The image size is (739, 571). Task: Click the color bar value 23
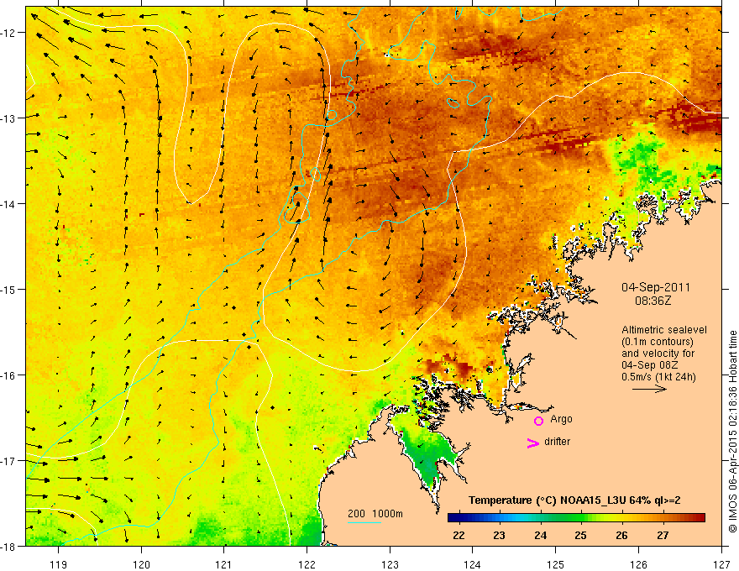click(x=499, y=535)
